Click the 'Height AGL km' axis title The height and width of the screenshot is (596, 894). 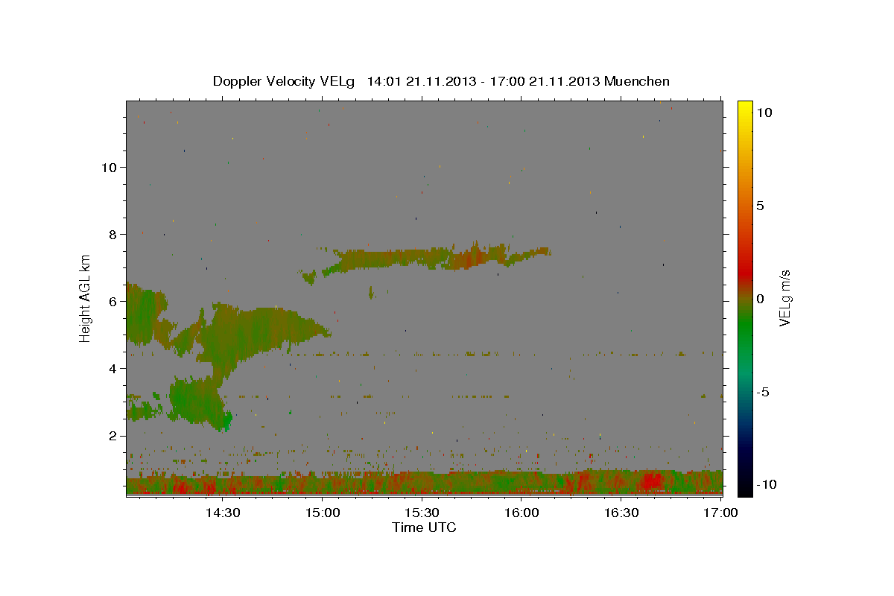pos(86,299)
